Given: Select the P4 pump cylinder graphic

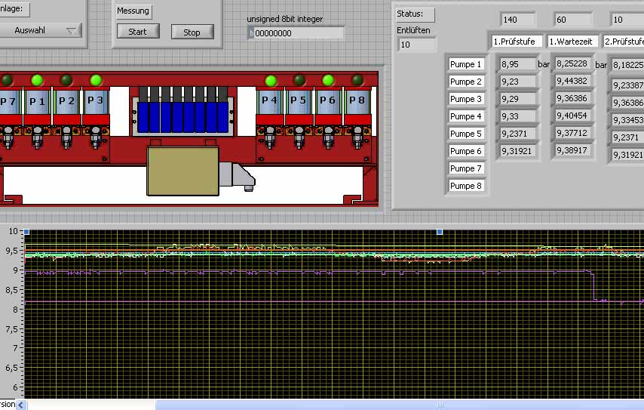Looking at the screenshot, I should (x=269, y=101).
